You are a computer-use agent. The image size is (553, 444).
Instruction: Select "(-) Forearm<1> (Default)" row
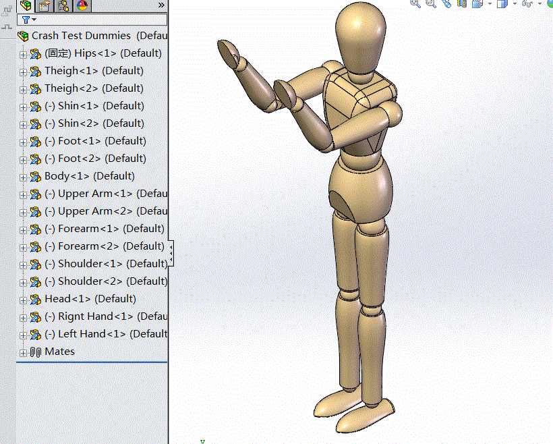point(105,229)
